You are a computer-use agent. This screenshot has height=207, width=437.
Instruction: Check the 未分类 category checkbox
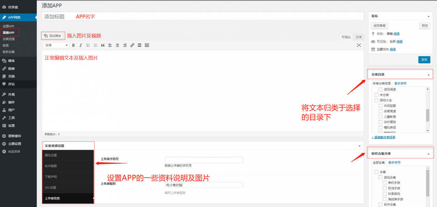tap(376, 95)
